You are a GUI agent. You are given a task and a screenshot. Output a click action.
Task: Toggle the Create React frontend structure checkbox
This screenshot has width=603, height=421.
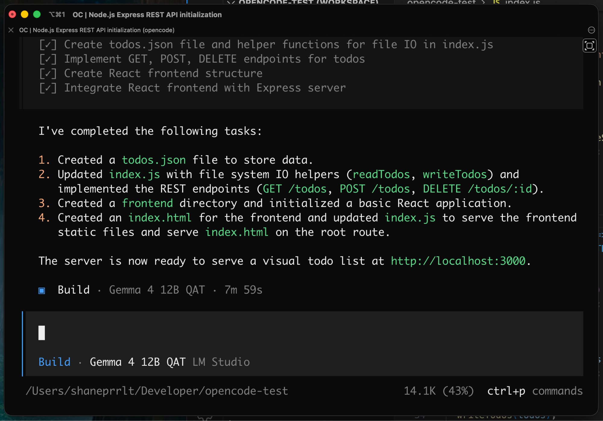click(48, 74)
